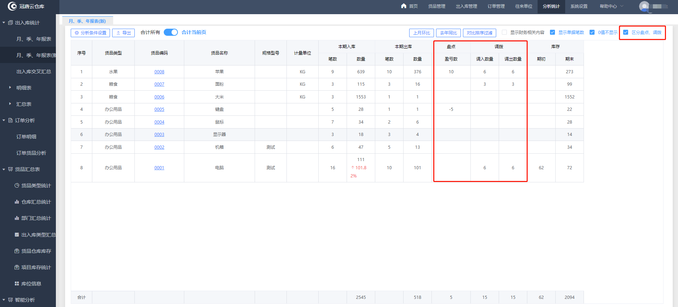Click the bar chart icon for 仓库汇总统计
The height and width of the screenshot is (307, 678).
coord(17,202)
